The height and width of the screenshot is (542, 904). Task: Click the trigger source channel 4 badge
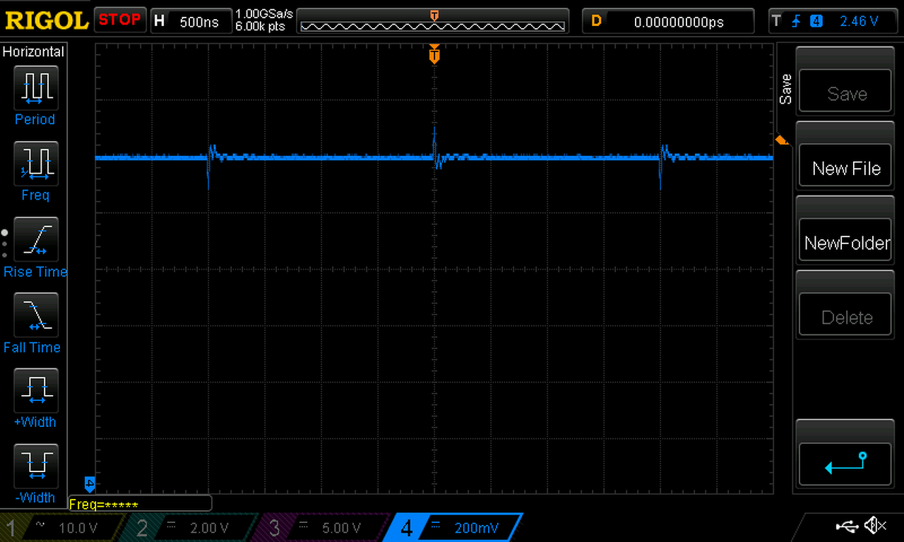[x=816, y=21]
